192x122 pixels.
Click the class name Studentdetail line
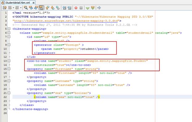(x=101, y=33)
